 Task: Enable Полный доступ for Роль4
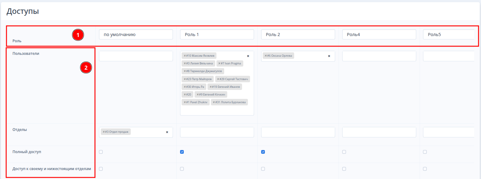click(344, 152)
